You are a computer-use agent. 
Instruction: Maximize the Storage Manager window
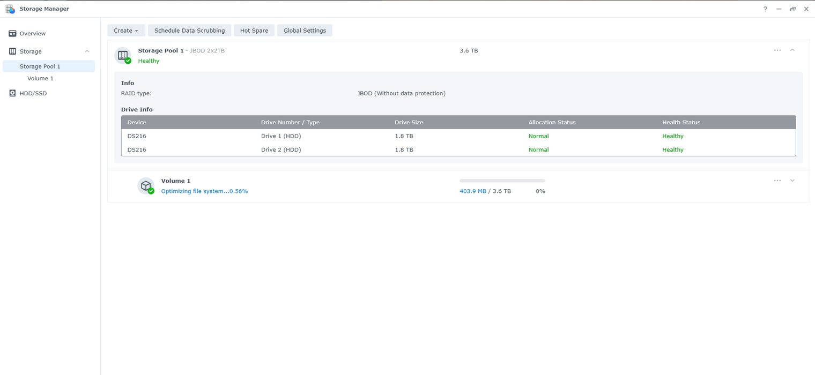point(792,9)
